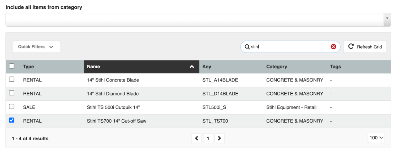Open the Quick Filters dropdown

(x=36, y=47)
